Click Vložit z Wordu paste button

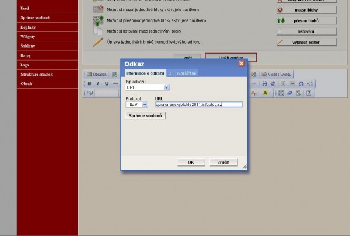(277, 75)
